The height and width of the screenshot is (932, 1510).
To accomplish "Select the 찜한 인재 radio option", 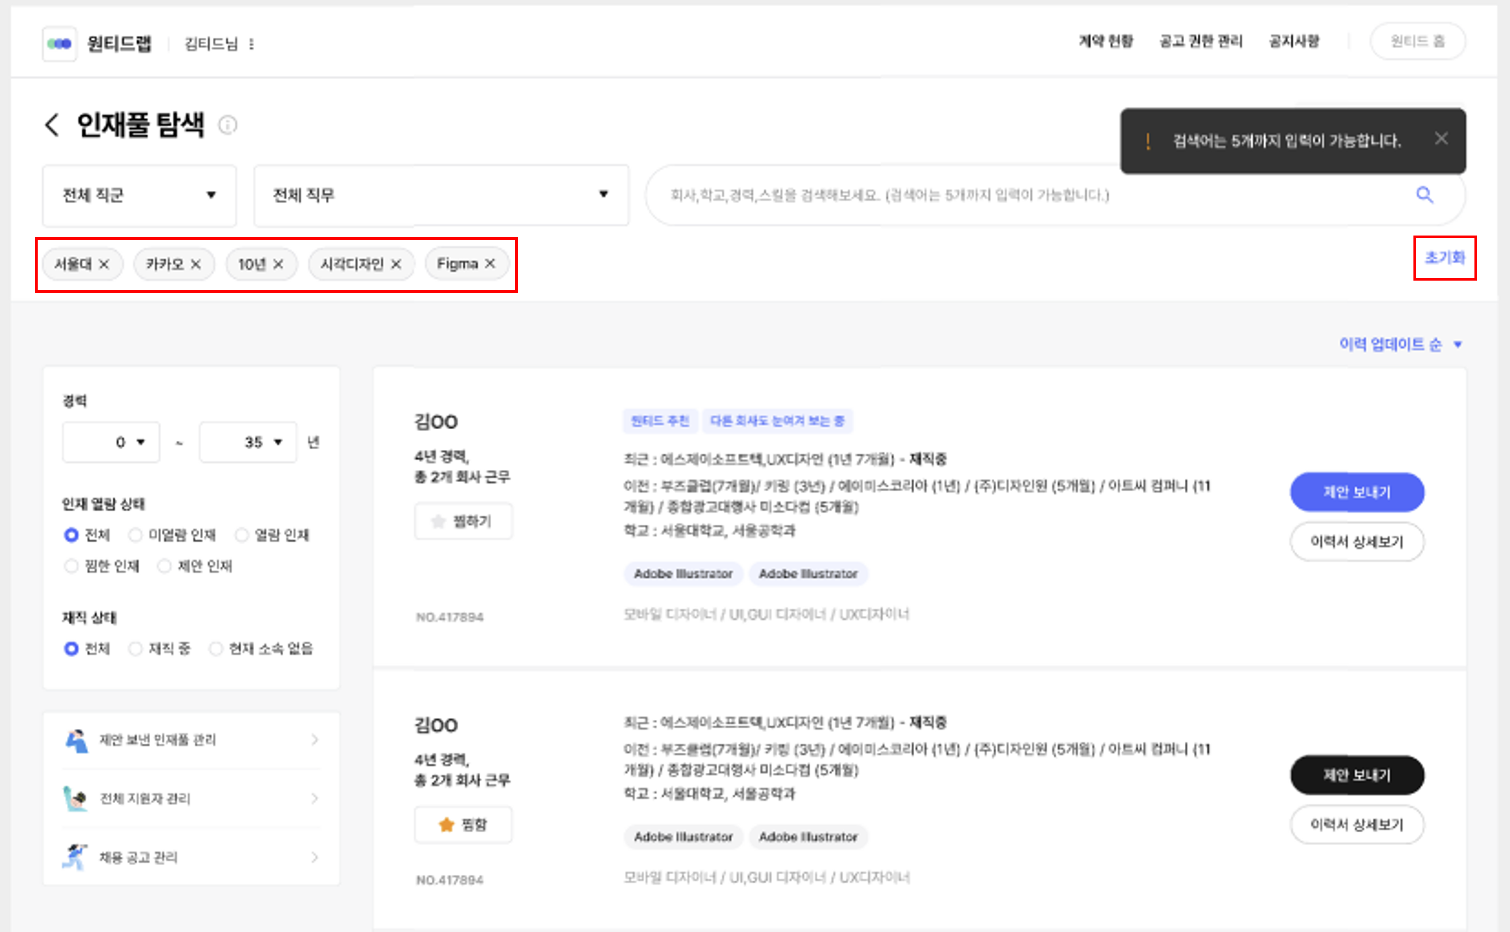I will [72, 565].
